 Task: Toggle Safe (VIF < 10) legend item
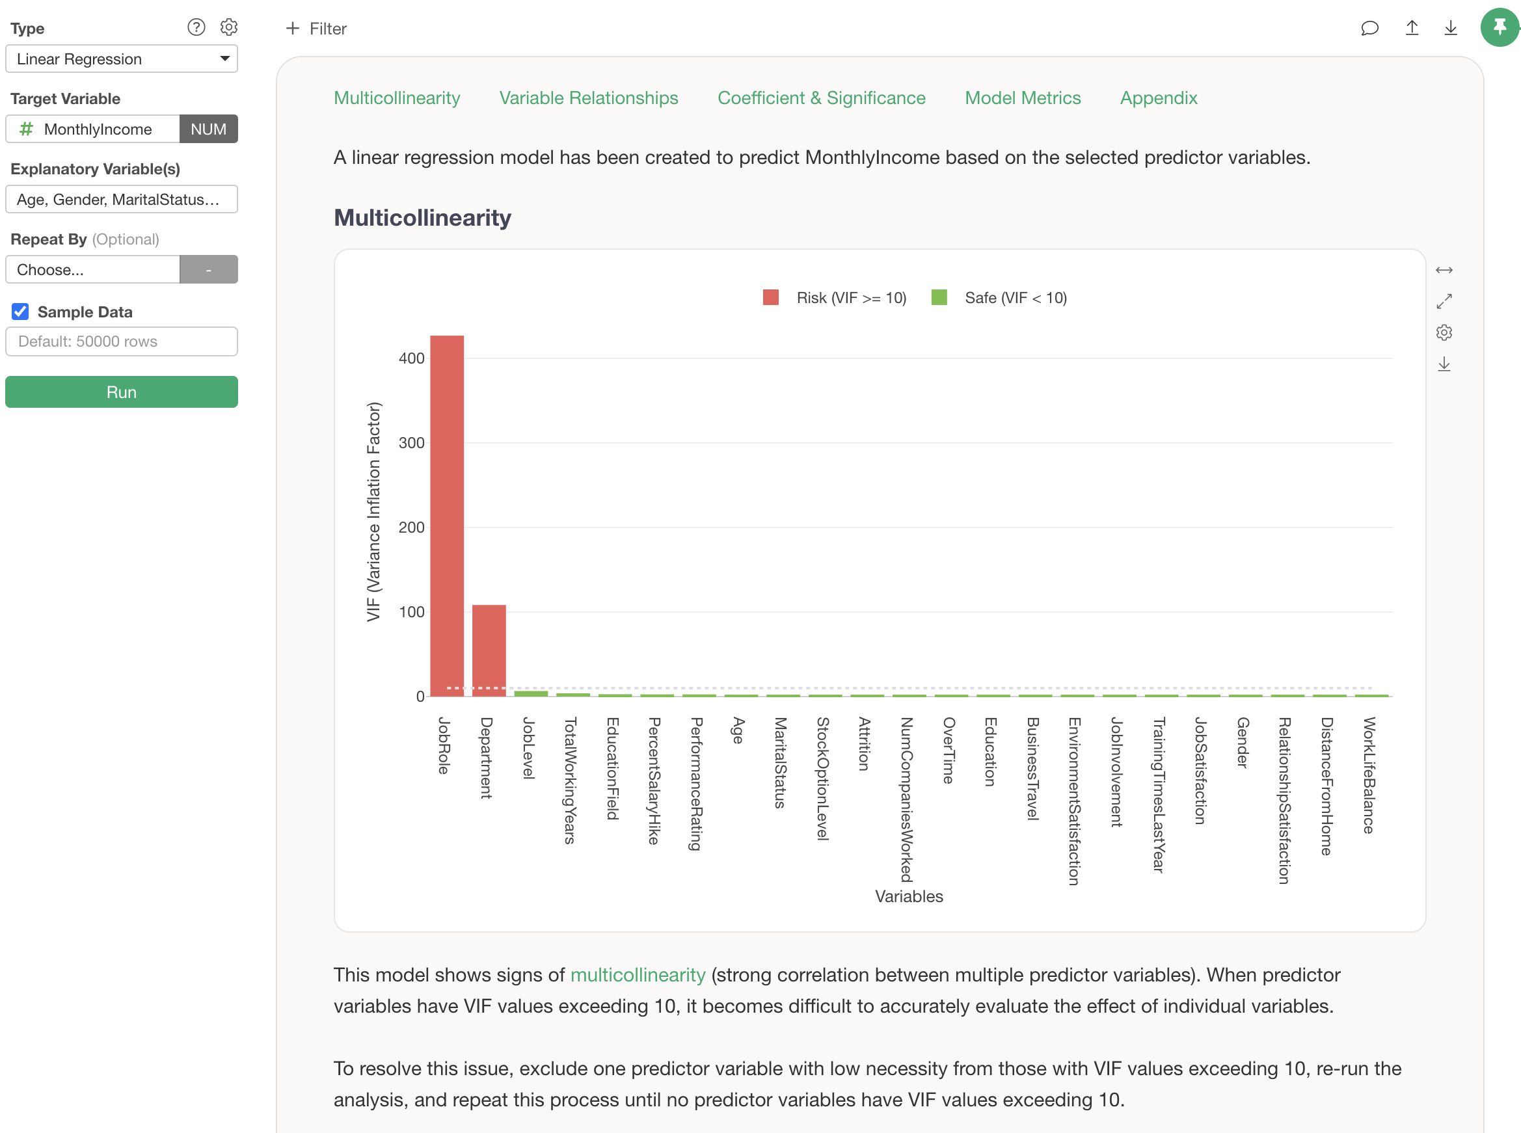(x=999, y=298)
